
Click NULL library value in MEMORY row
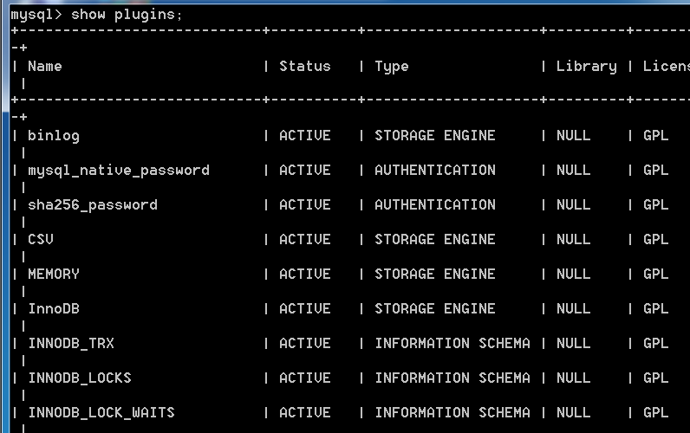573,275
